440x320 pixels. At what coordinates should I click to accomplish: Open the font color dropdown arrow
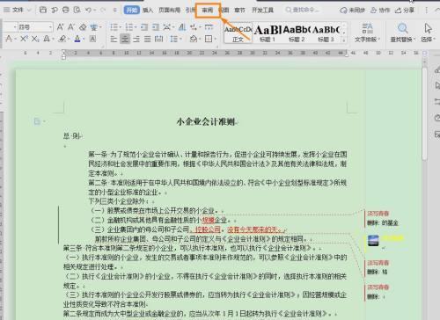click(84, 39)
